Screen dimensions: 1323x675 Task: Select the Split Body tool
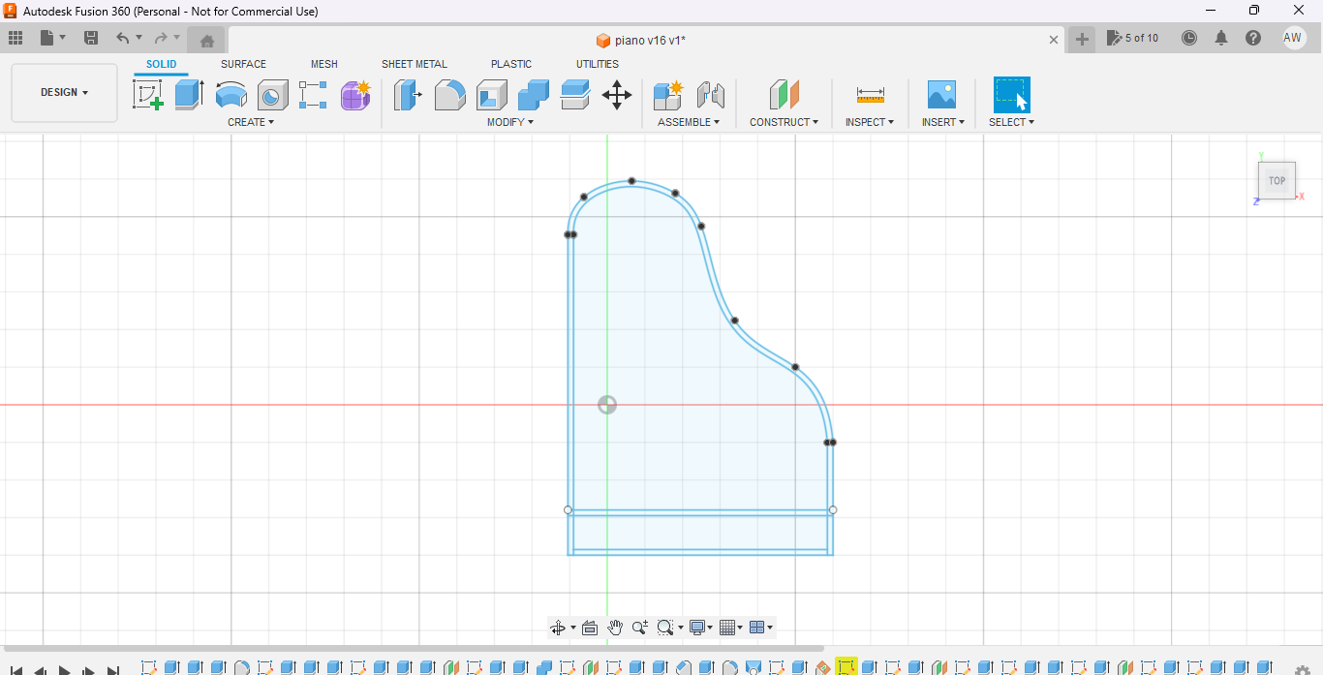575,95
